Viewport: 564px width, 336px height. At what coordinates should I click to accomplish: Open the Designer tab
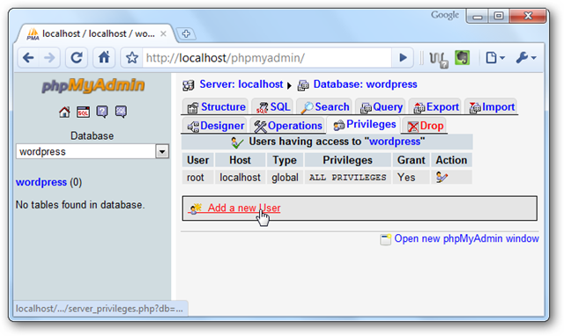pos(215,126)
